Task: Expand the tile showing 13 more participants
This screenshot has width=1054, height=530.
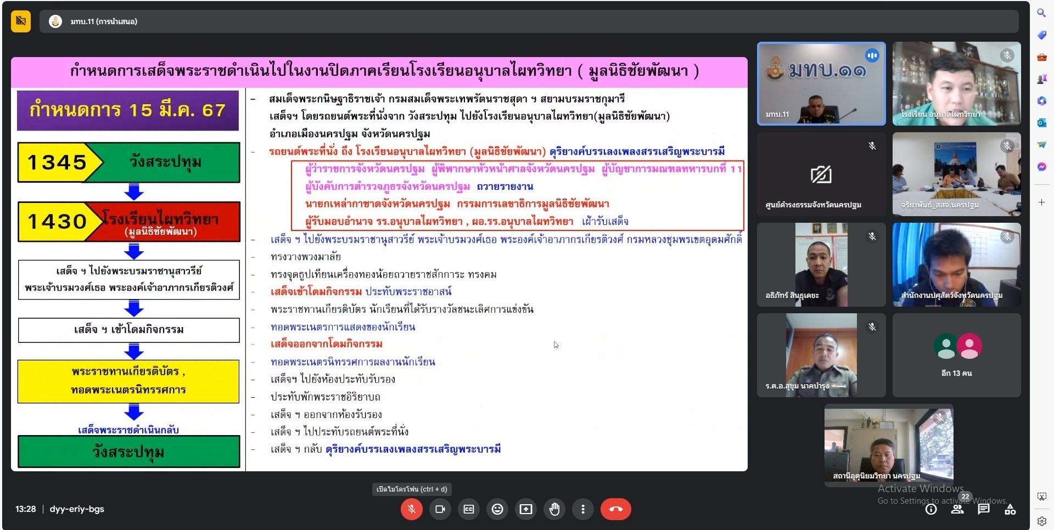Action: (956, 355)
